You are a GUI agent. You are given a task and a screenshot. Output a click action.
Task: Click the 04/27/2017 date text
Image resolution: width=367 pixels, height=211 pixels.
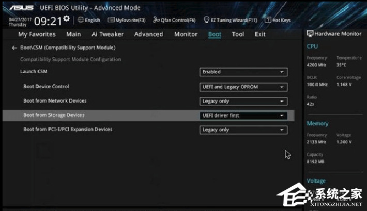point(20,20)
